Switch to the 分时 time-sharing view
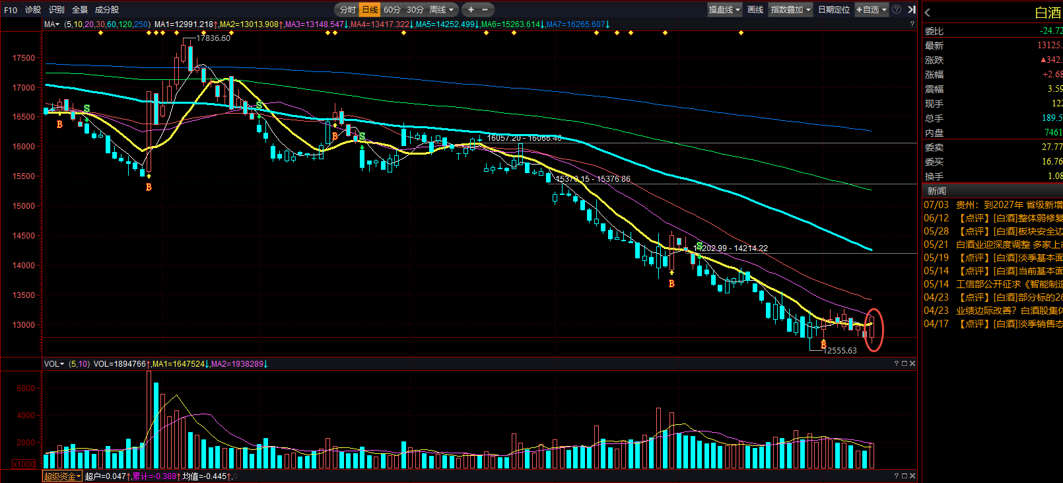 (x=347, y=9)
